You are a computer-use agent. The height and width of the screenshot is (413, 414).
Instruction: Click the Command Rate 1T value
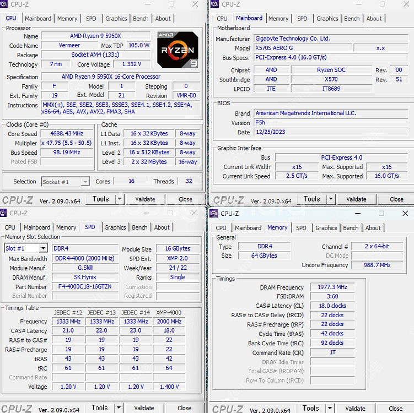(332, 352)
